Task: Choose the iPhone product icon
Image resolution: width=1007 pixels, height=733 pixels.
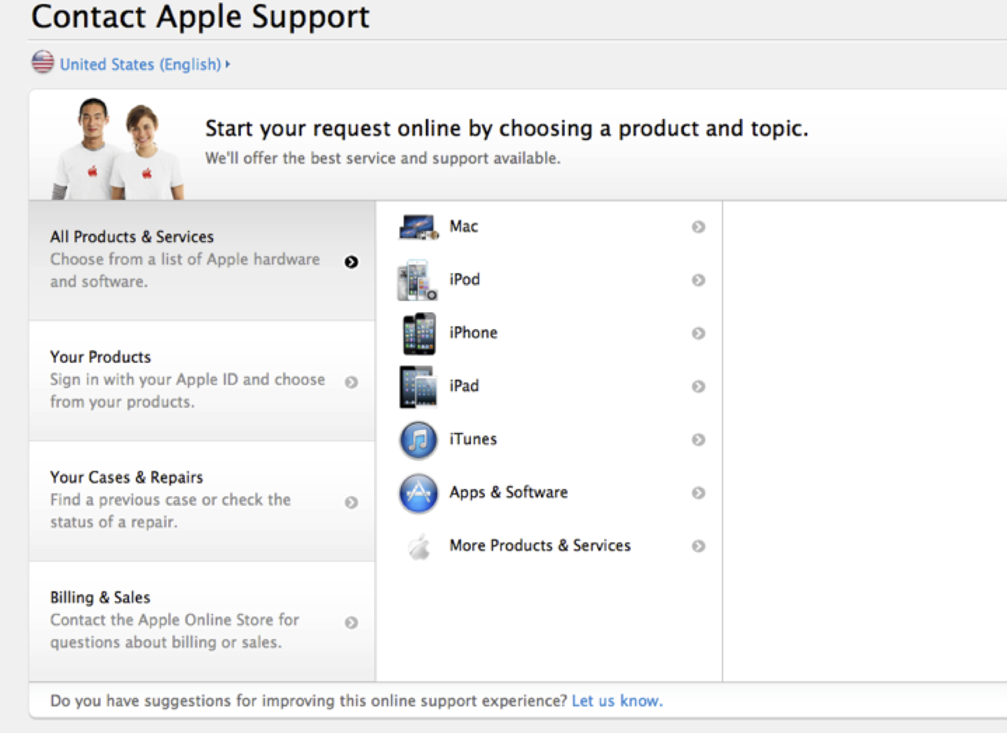Action: (x=418, y=333)
